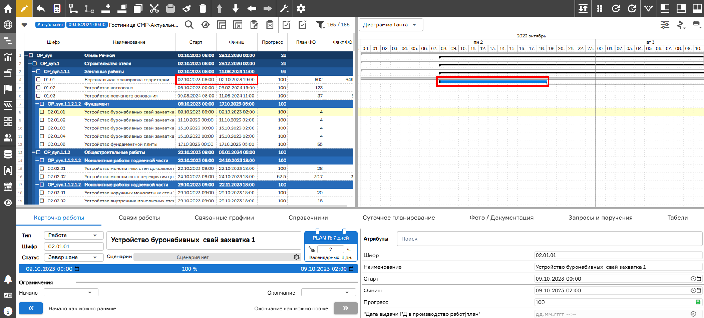Open the Запросы и поручения tab
704x318 pixels.
click(x=600, y=218)
